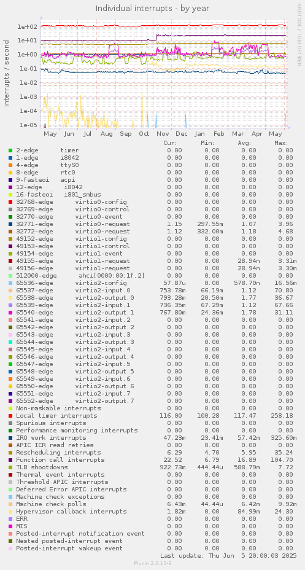
Task: Click the Max: column header
Action: (x=281, y=143)
